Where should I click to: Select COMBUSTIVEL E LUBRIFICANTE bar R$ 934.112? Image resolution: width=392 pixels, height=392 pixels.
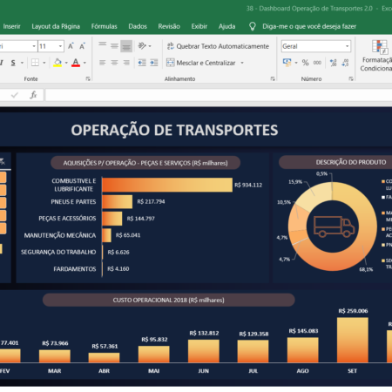pyautogui.click(x=167, y=185)
